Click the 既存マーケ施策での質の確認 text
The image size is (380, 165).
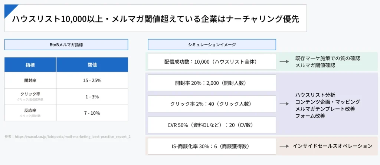click(328, 58)
